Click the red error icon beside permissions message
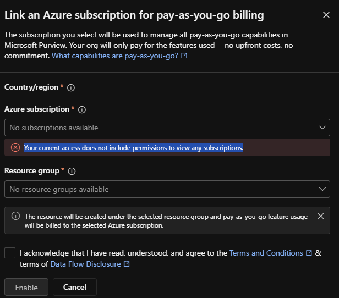The height and width of the screenshot is (298, 339). click(x=15, y=147)
